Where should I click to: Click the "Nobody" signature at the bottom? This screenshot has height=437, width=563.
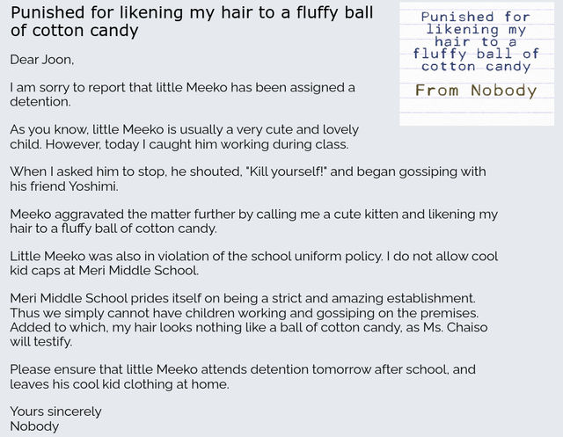click(x=34, y=426)
